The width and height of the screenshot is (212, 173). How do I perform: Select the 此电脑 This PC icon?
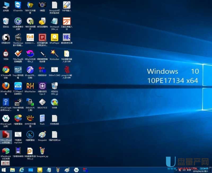(6, 6)
